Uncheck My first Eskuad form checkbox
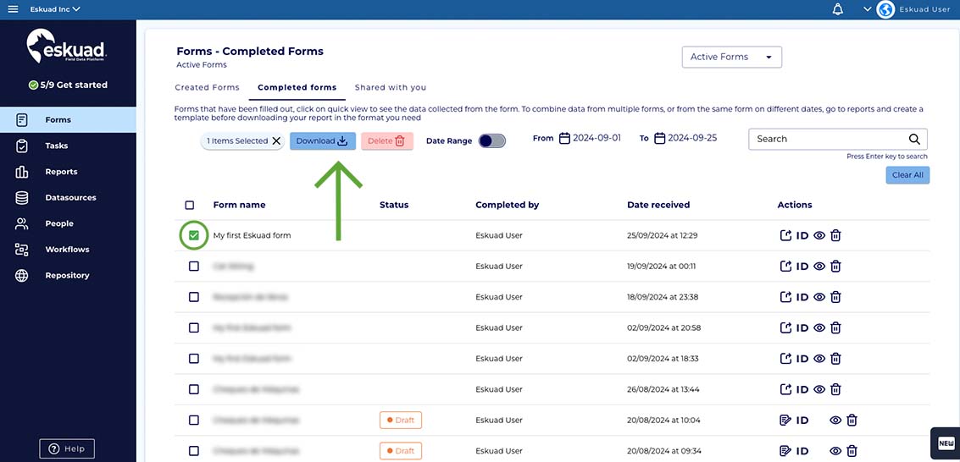The width and height of the screenshot is (960, 462). click(194, 235)
